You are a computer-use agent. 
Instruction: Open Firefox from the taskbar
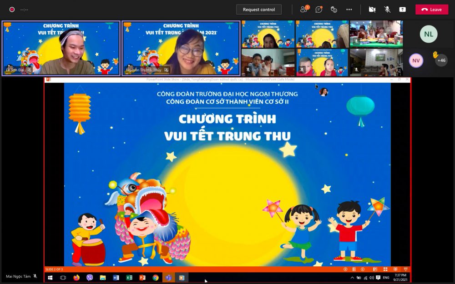(x=76, y=278)
